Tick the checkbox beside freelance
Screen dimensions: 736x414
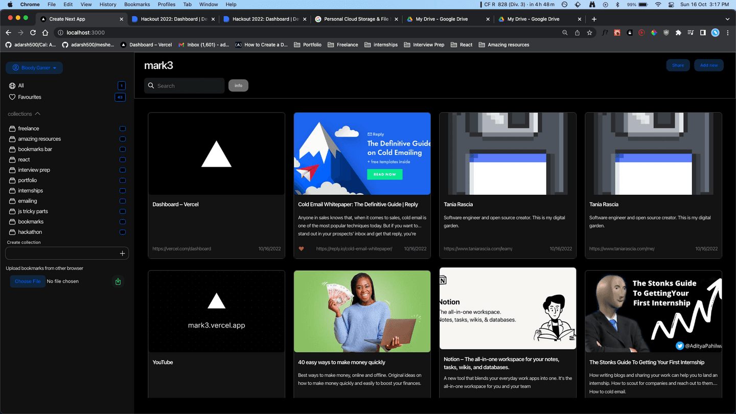tap(123, 129)
